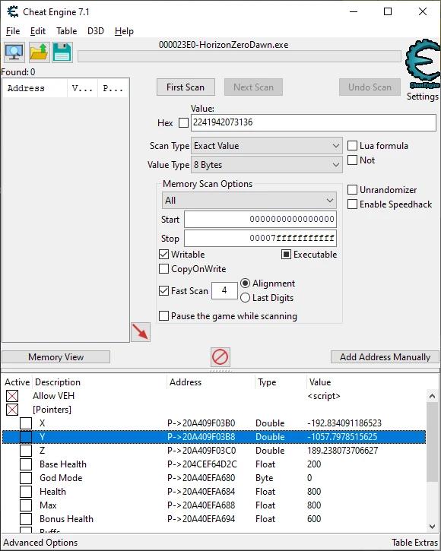Screen dimensions: 441x551
Task: Click the Stop address field
Action: coord(260,238)
